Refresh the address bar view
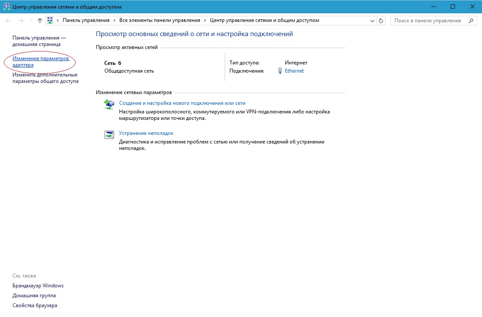The width and height of the screenshot is (482, 317). (x=381, y=21)
